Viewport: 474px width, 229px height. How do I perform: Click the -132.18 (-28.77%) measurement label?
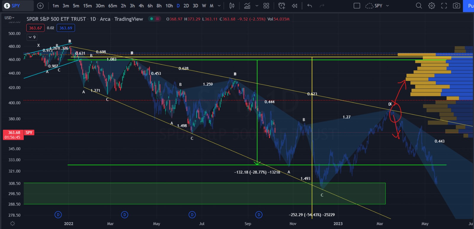257,172
